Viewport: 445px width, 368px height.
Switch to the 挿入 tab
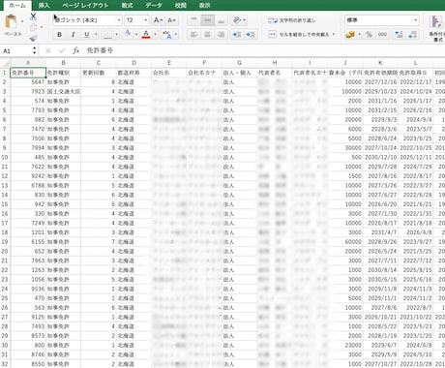[44, 5]
